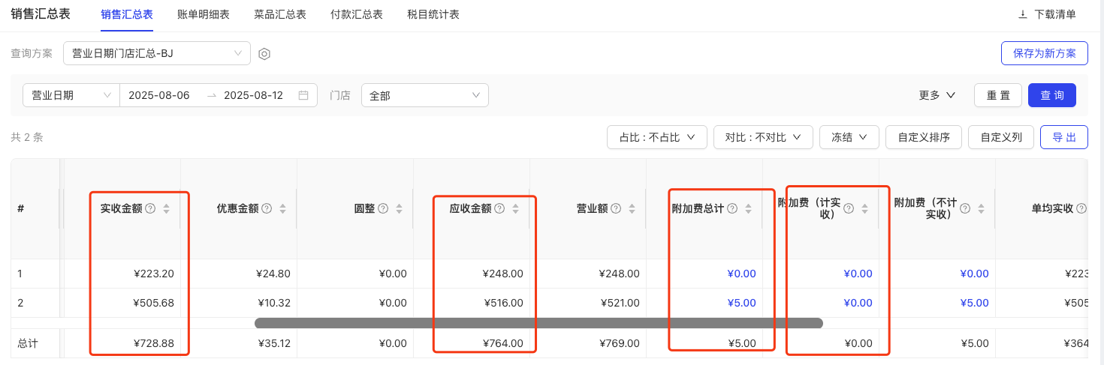Image resolution: width=1104 pixels, height=365 pixels.
Task: Click the settings gear beside query scheme
Action: coord(264,54)
